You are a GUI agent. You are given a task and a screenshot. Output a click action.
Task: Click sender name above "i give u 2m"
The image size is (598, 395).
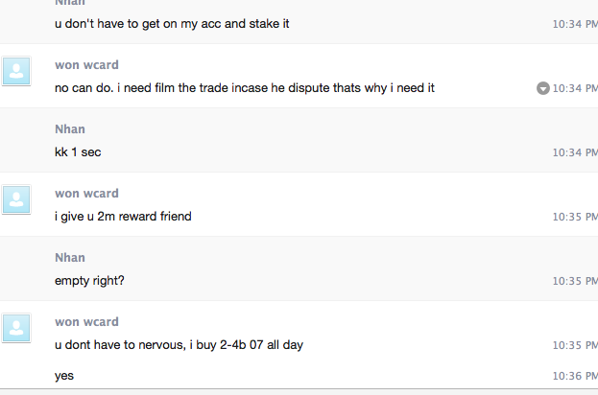pos(86,194)
